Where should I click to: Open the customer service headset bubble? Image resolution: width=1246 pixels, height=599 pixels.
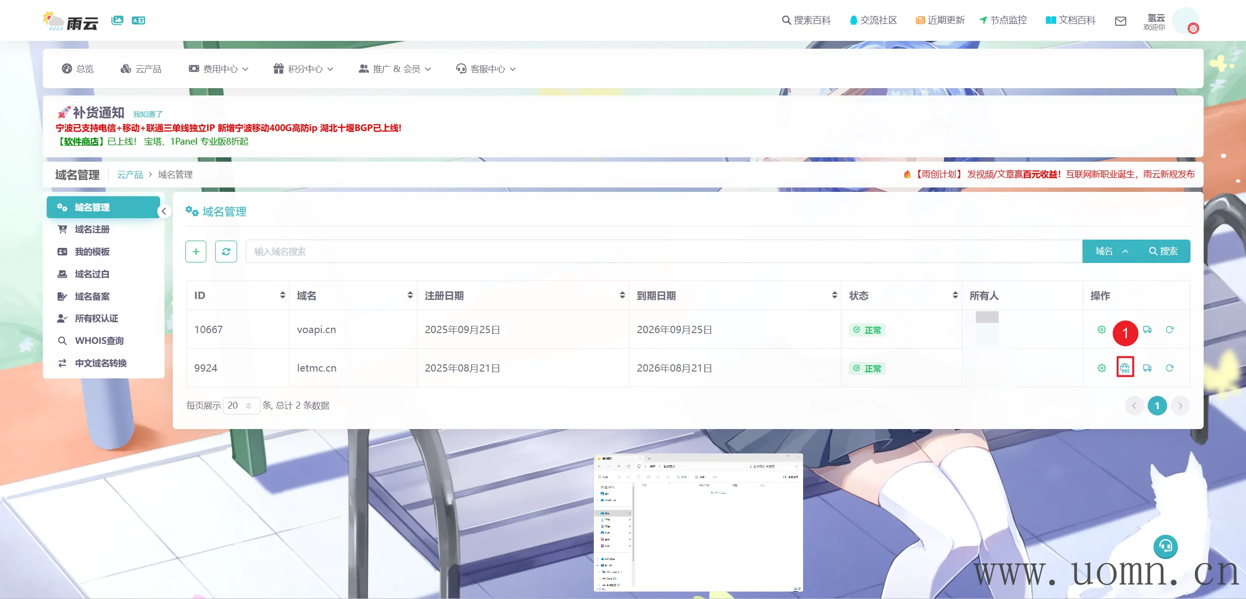click(1165, 546)
